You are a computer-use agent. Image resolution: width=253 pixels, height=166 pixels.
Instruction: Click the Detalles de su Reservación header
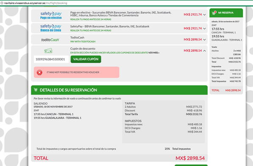point(119,90)
